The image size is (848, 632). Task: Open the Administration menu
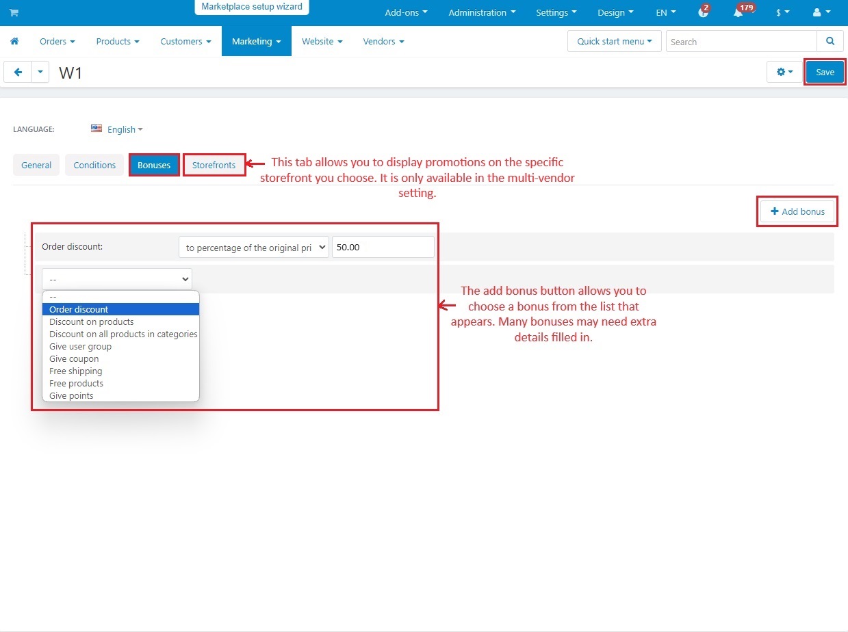482,12
